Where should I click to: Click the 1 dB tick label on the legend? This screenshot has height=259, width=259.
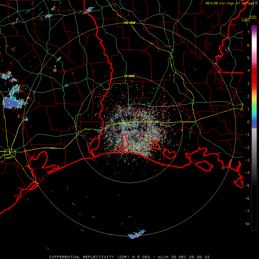click(x=248, y=109)
